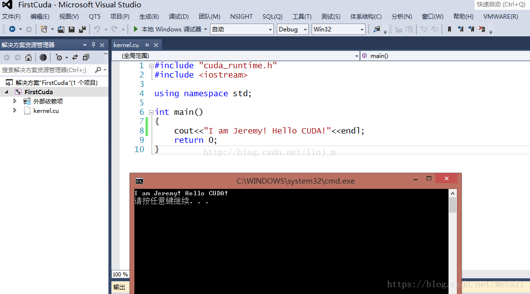530x294 pixels.
Task: Go to previous bookmark icon
Action: [x=460, y=29]
